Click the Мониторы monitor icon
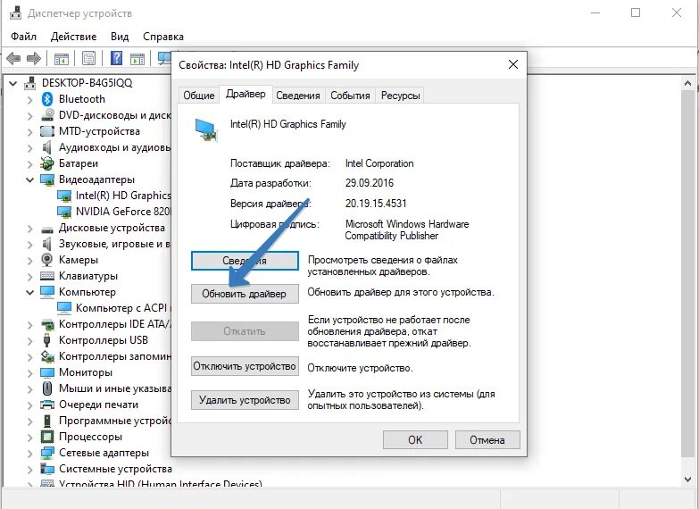699x509 pixels. coord(47,372)
